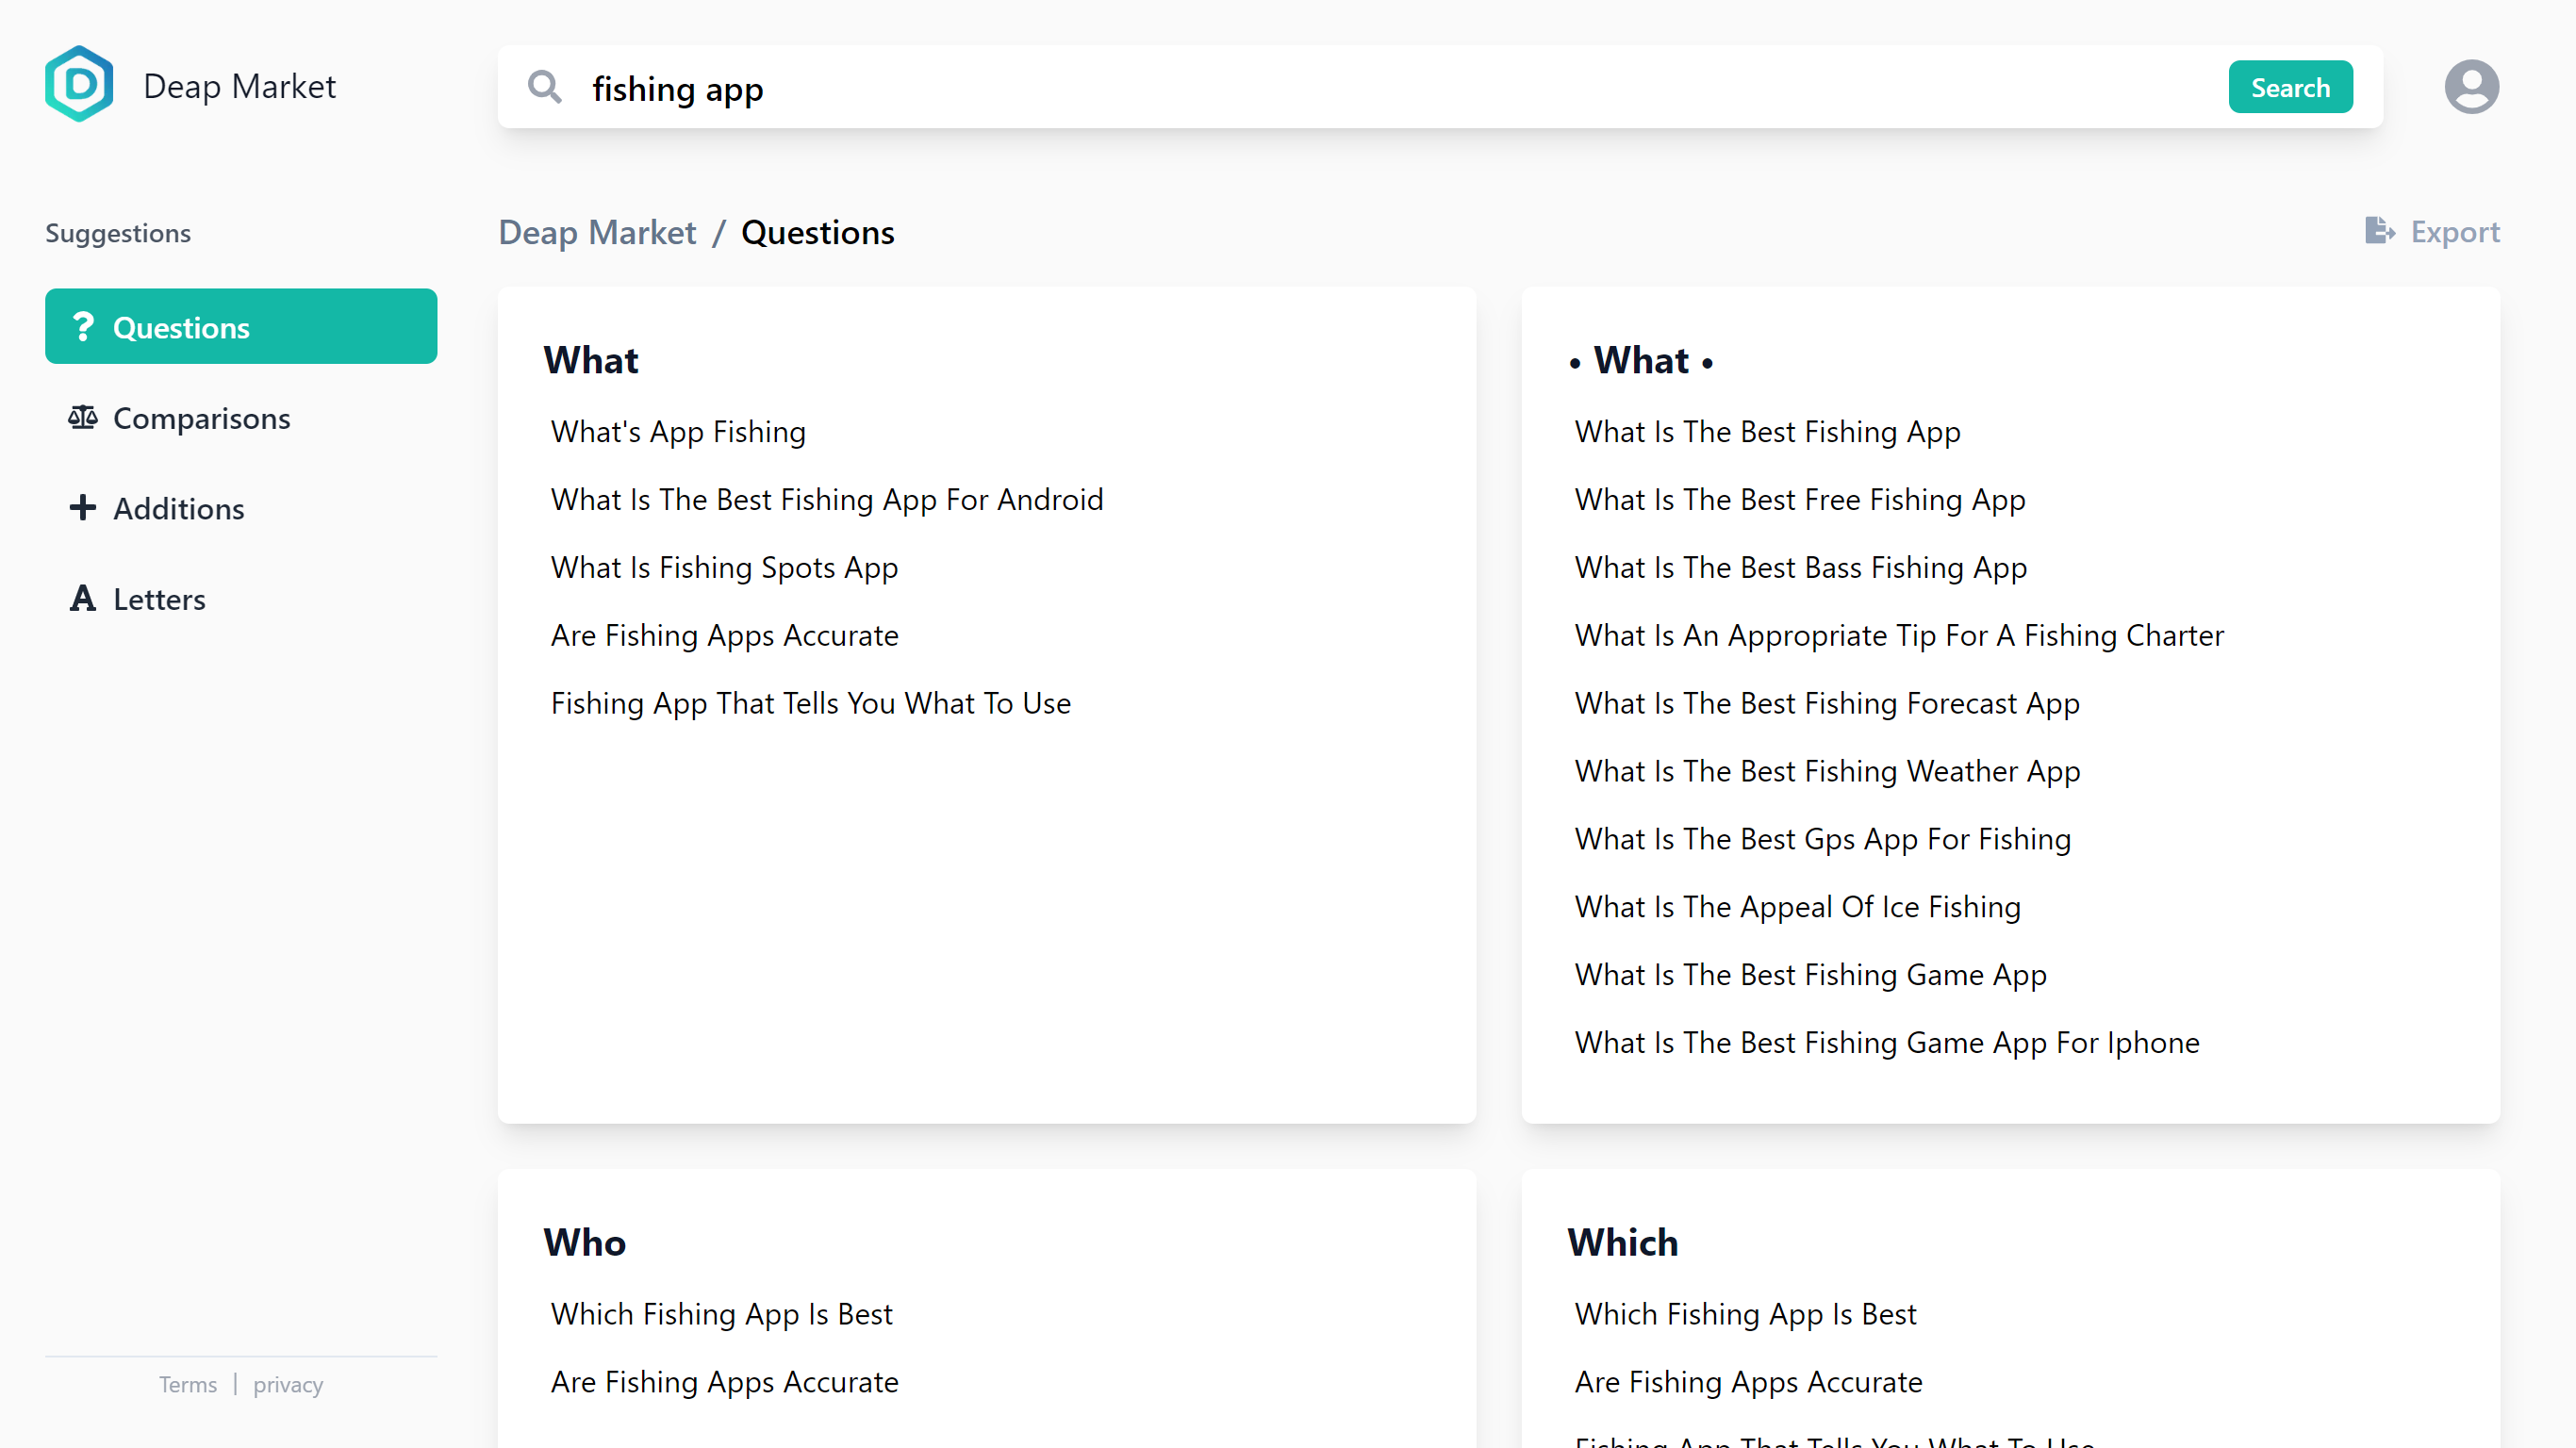Screen dimensions: 2576x1448
Task: Select "What Is The Best Free Fishing App"
Action: 1799,499
